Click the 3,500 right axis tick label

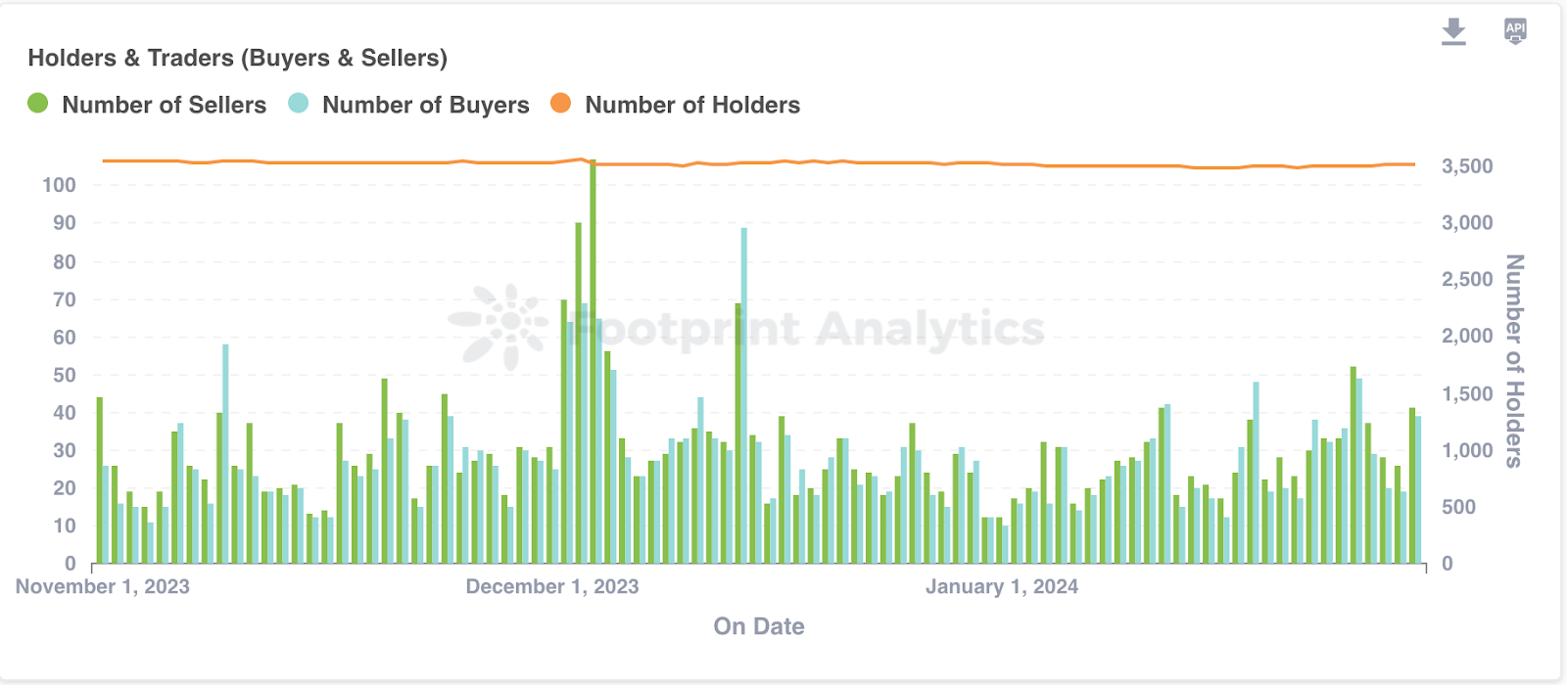(1466, 166)
